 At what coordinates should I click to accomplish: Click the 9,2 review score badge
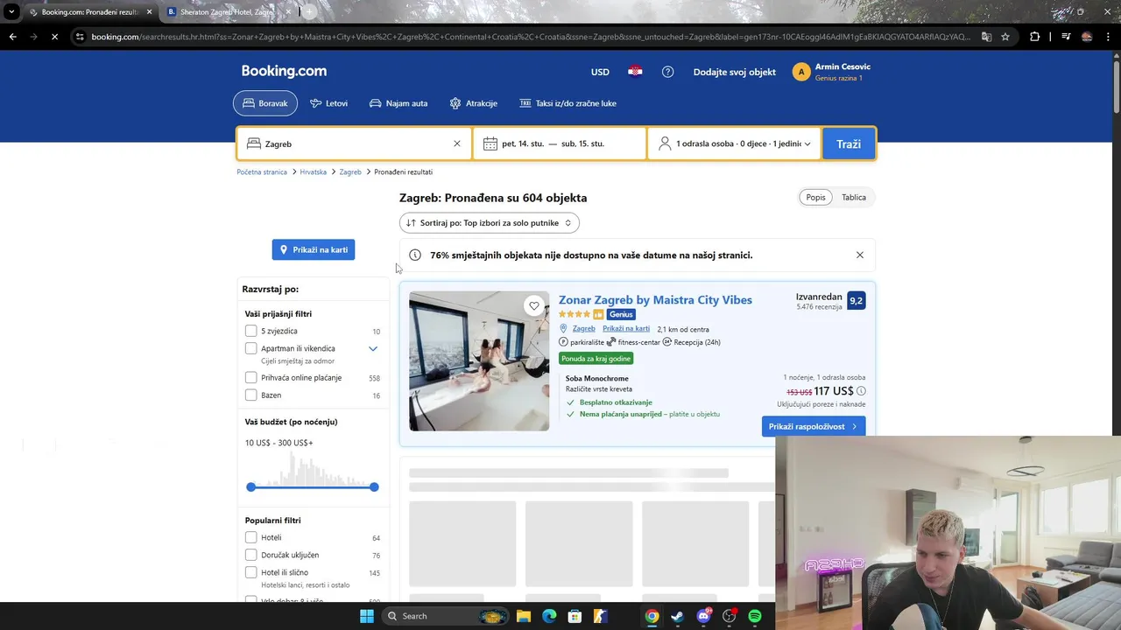856,300
